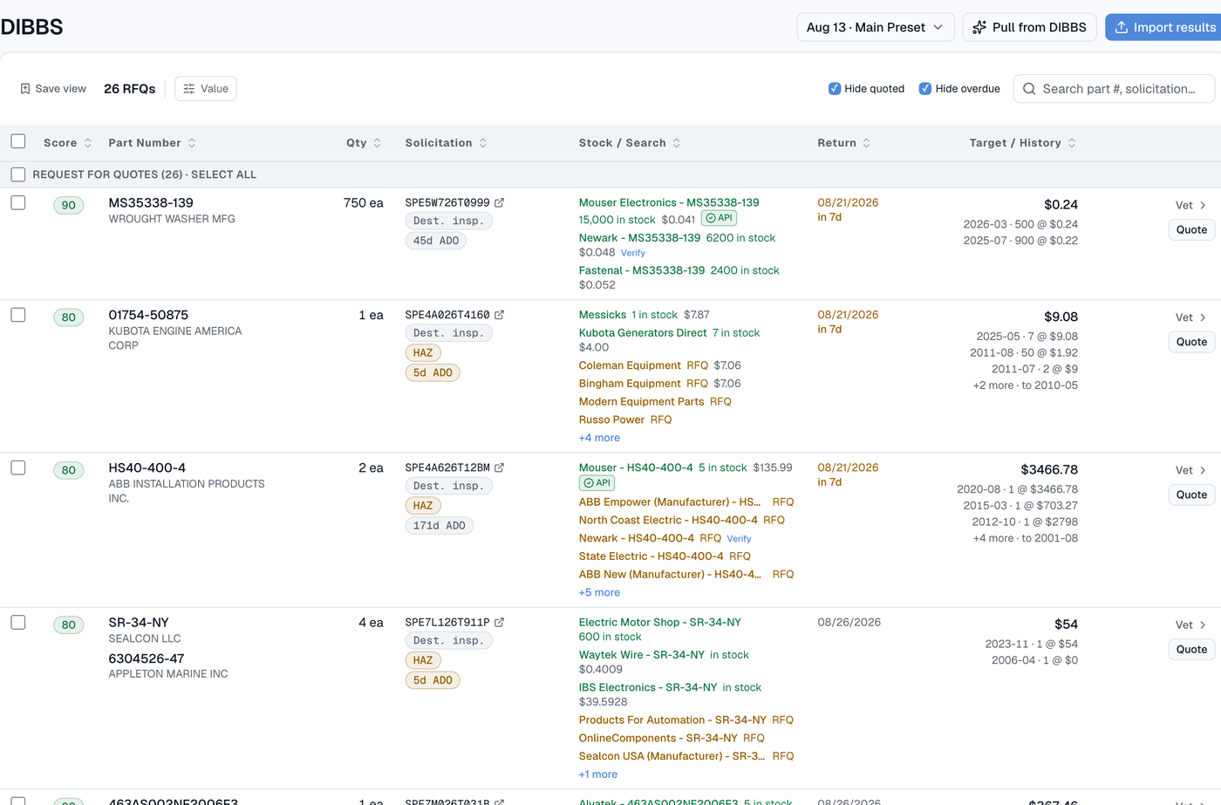Quote the MS35338-139 row
The image size is (1221, 805).
click(1191, 230)
